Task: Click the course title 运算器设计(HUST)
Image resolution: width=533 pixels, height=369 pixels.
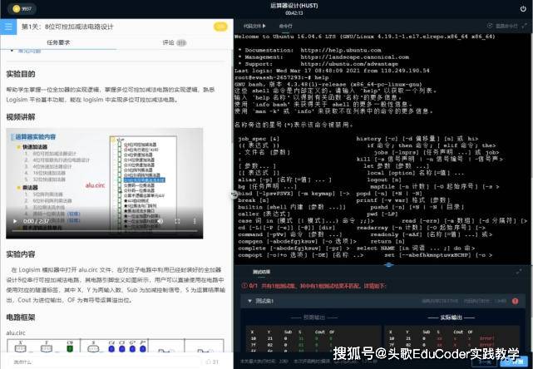Action: tap(294, 6)
